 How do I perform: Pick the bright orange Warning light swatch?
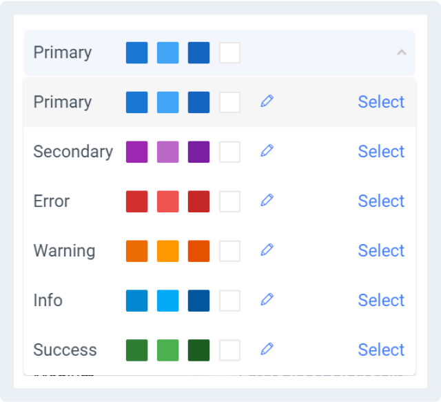167,251
